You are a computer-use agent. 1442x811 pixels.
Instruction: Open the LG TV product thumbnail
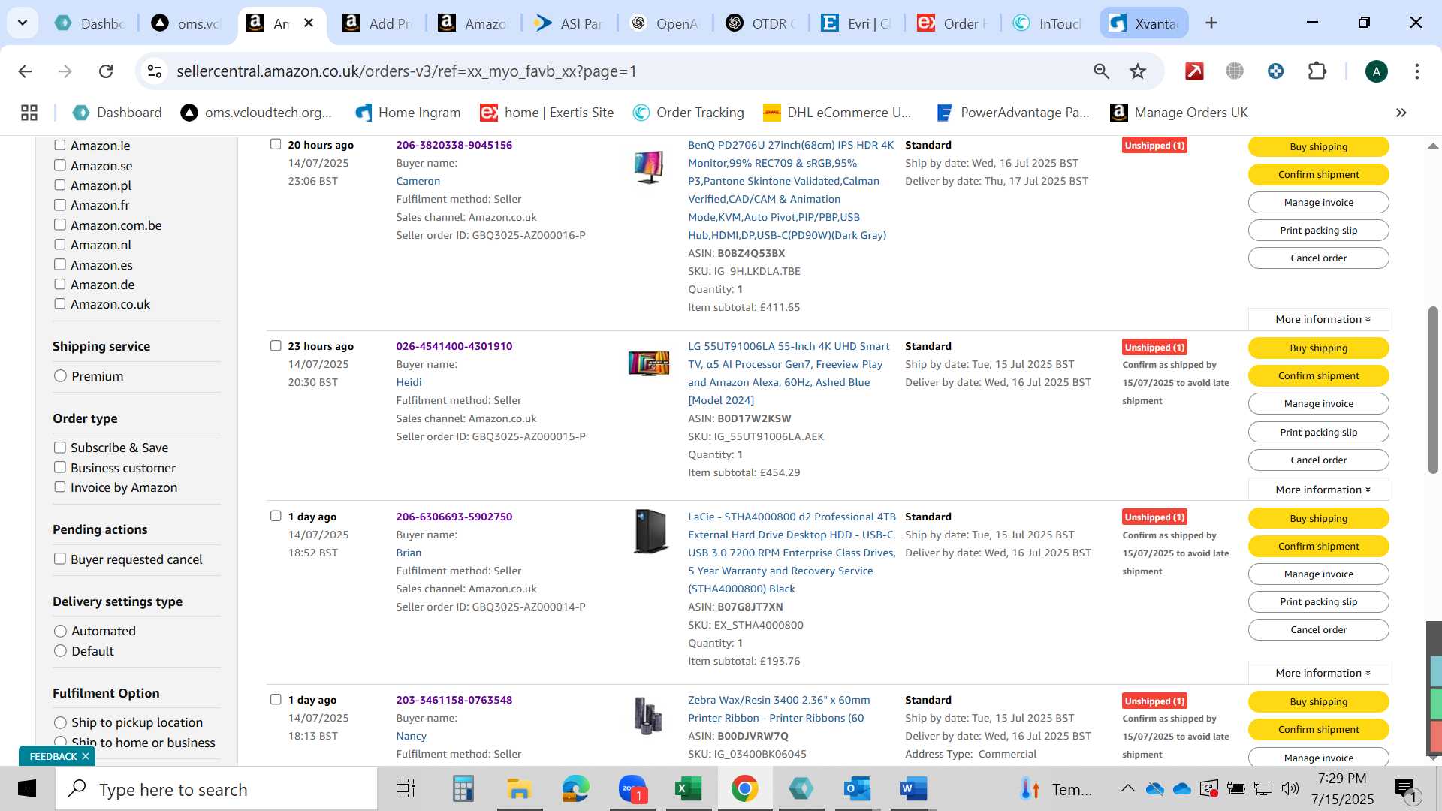[x=648, y=363]
